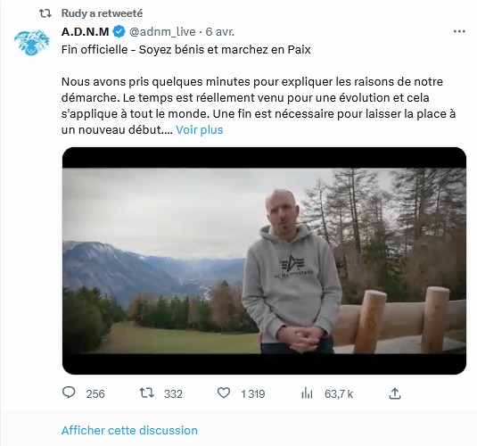Open the @adnm_live handle link

tap(162, 31)
